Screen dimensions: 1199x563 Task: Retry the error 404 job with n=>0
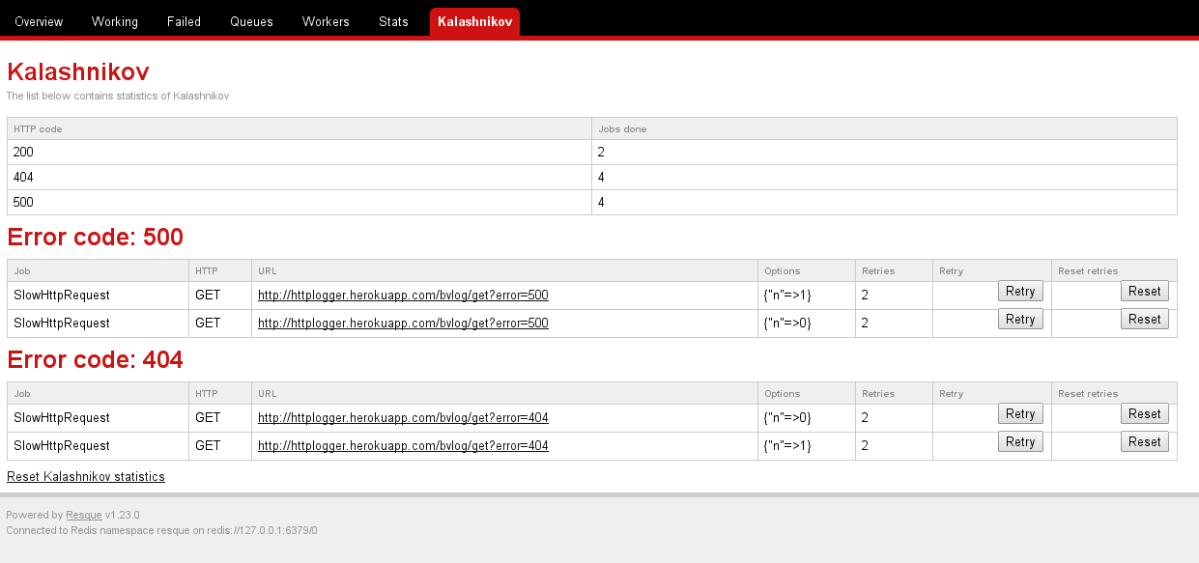[x=1020, y=413]
